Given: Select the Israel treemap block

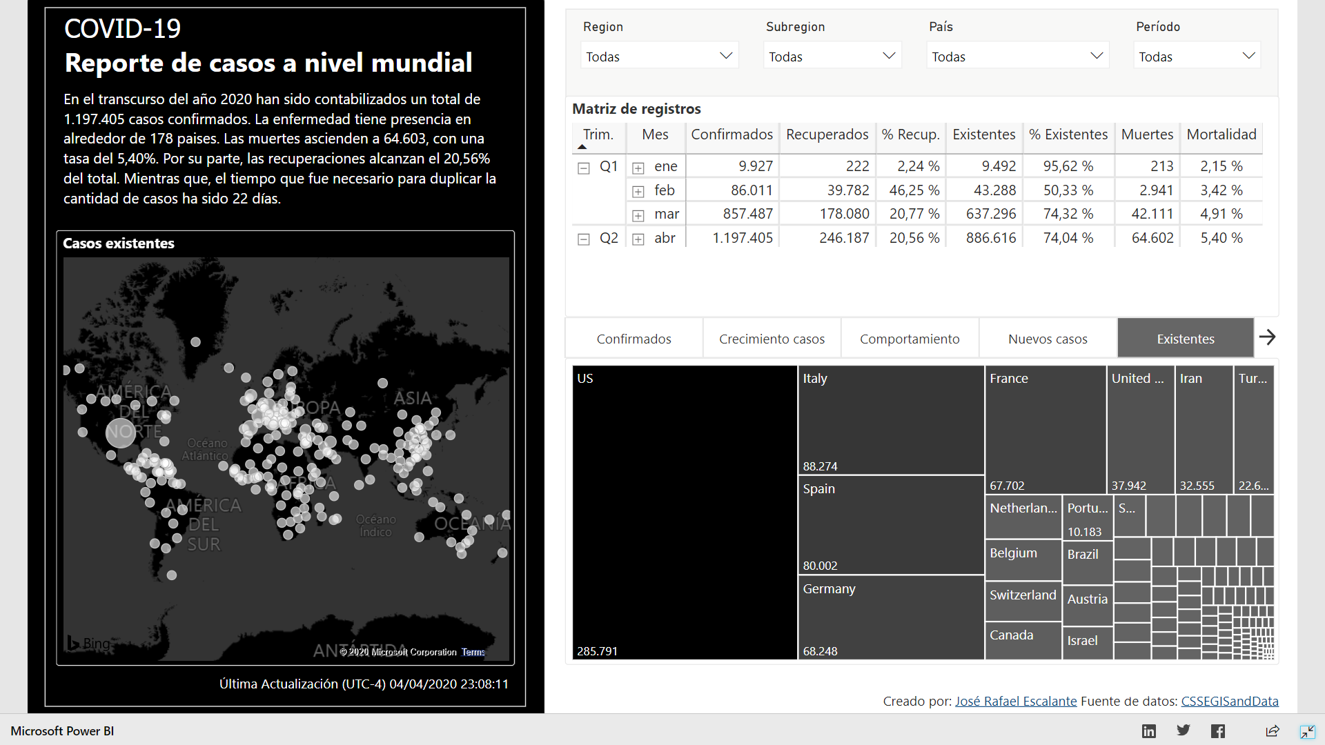Looking at the screenshot, I should 1088,643.
